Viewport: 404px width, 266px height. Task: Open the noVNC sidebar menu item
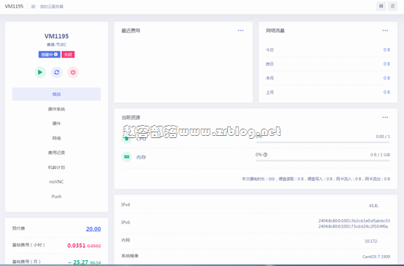[57, 182]
